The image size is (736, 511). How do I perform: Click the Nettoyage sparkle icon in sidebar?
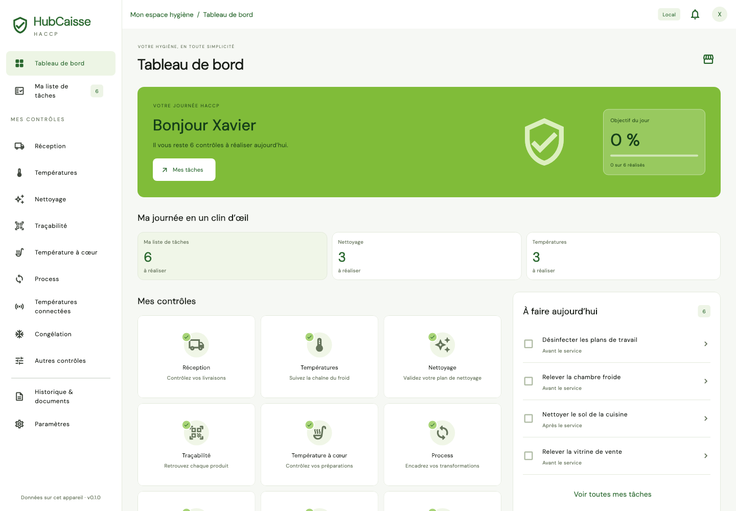point(19,199)
